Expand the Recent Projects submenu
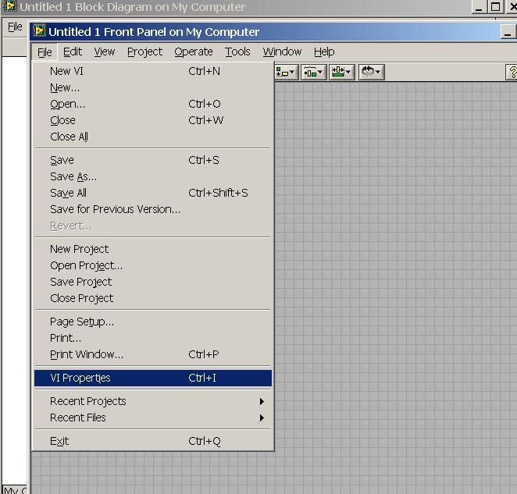Screen dimensions: 517x494 (153, 401)
